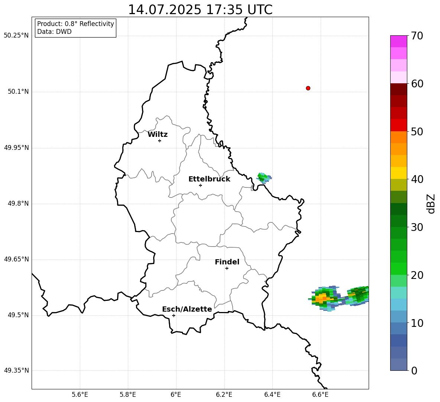
Task: Select the Esch/Alzette city label
Action: [187, 309]
